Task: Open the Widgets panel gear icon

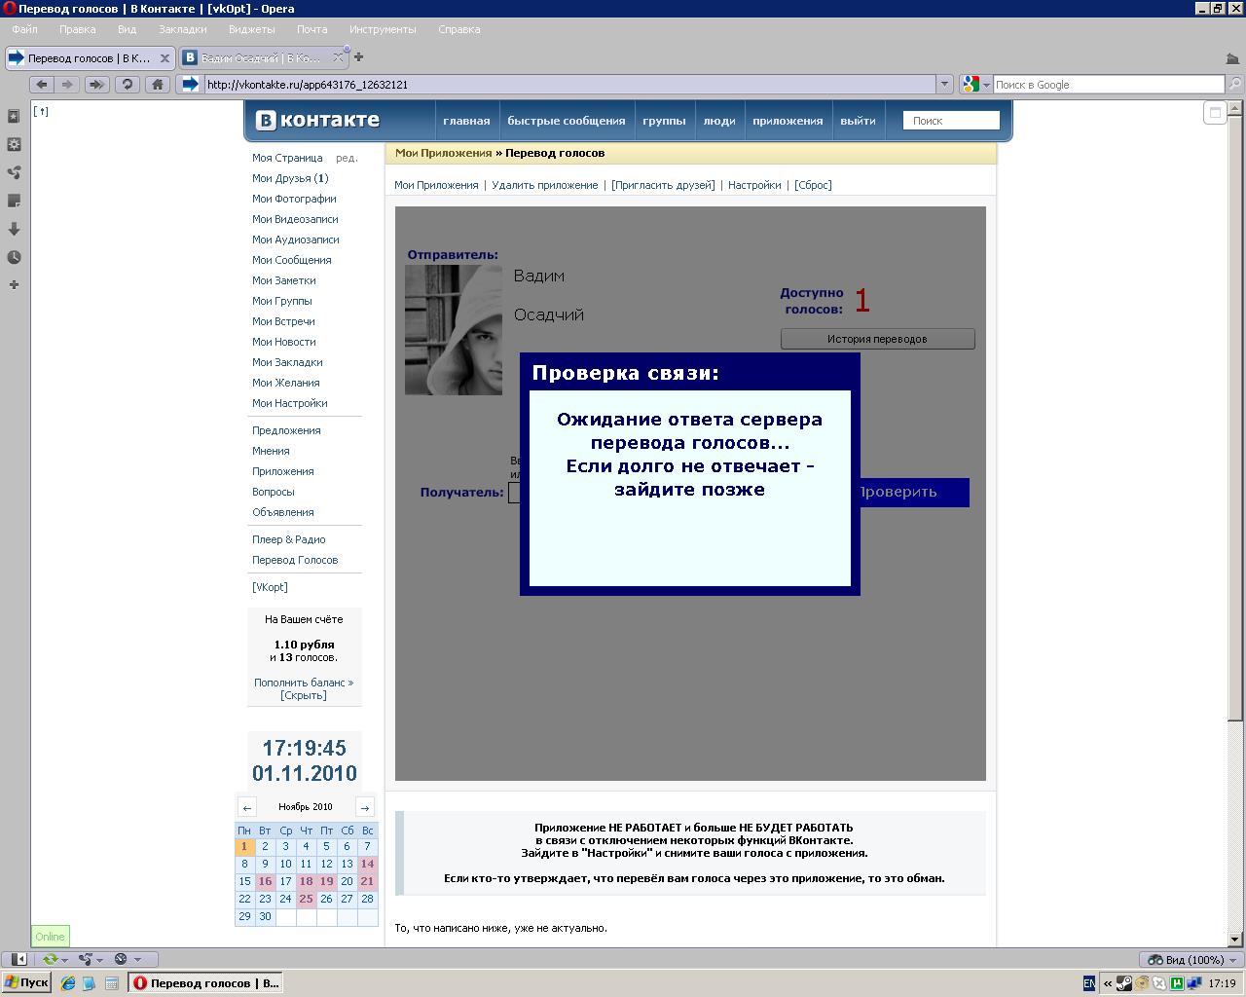Action: pos(14,144)
